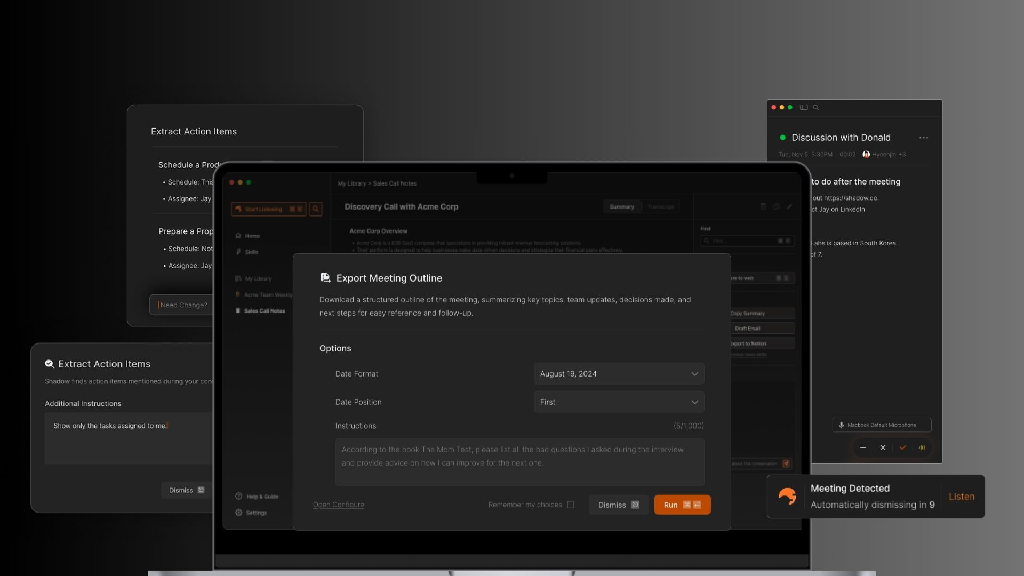The height and width of the screenshot is (576, 1024).
Task: Click into the Instructions text area
Action: click(519, 462)
